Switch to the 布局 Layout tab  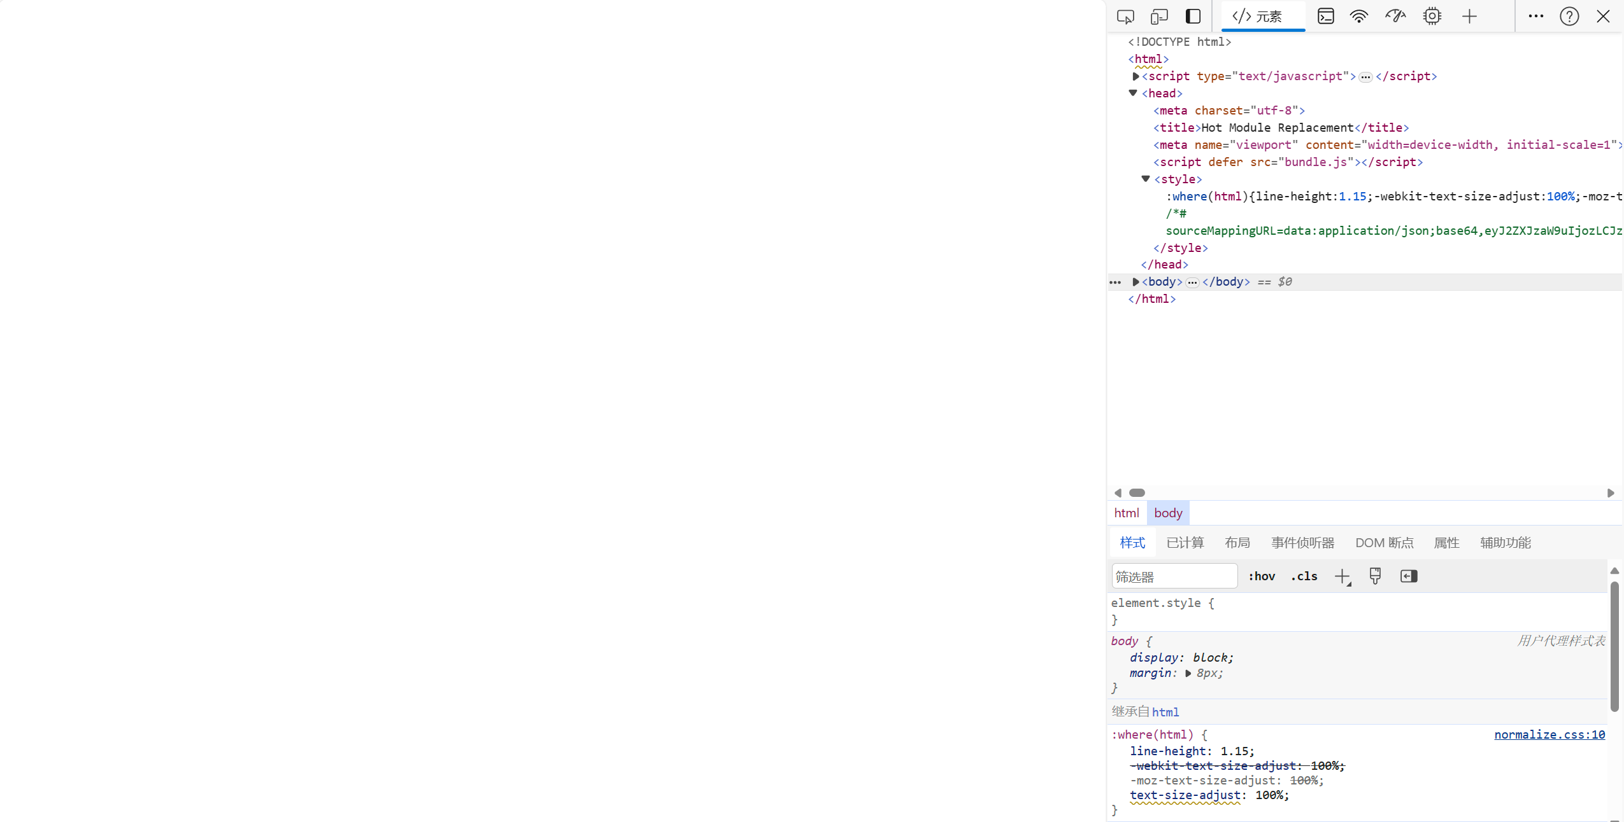coord(1237,543)
